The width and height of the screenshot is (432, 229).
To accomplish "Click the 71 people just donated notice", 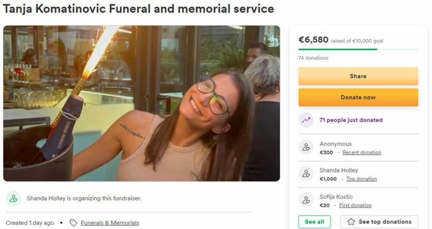I will [351, 120].
